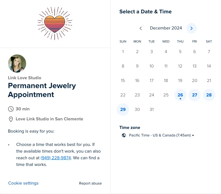Select December 26 on calendar
Screen dimensions: 221x194
coord(180,95)
